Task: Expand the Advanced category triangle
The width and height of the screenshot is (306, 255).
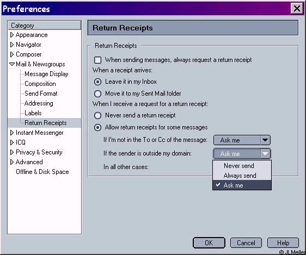Action: [x=12, y=162]
